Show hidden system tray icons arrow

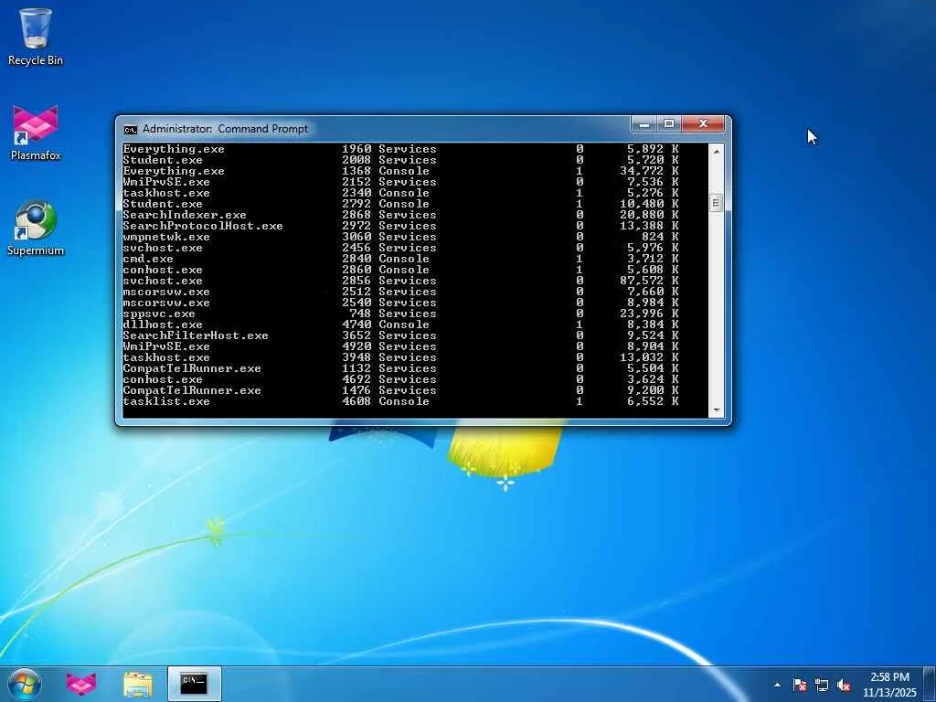tap(777, 685)
